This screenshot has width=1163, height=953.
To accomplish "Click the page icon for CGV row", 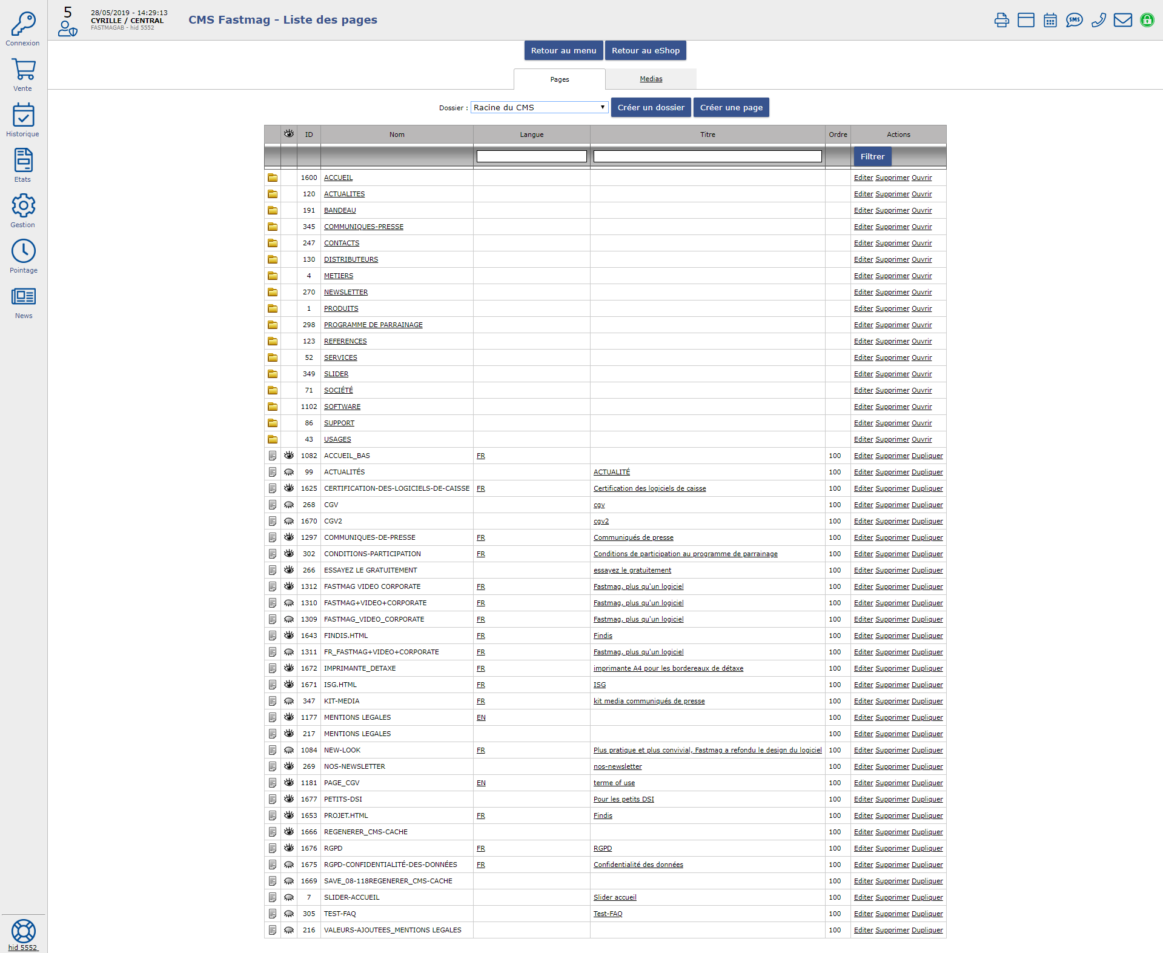I will tap(273, 505).
